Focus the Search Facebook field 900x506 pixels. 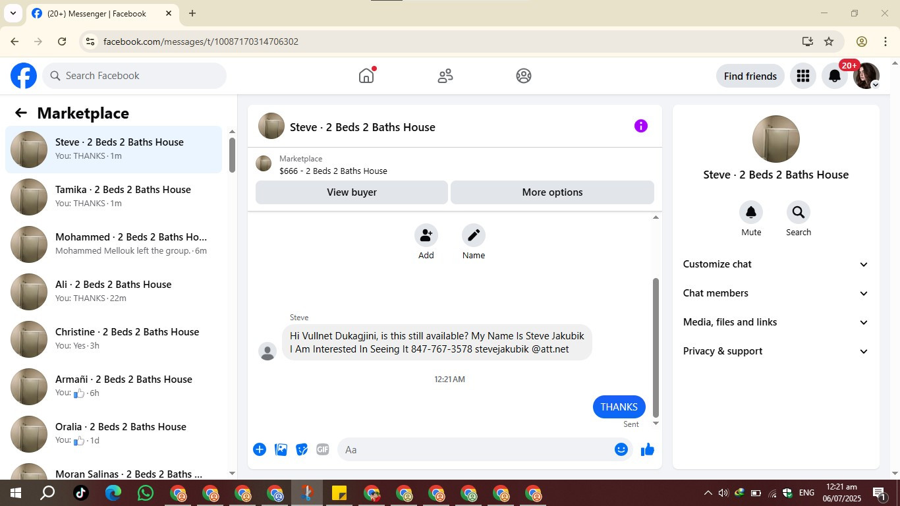tap(134, 76)
